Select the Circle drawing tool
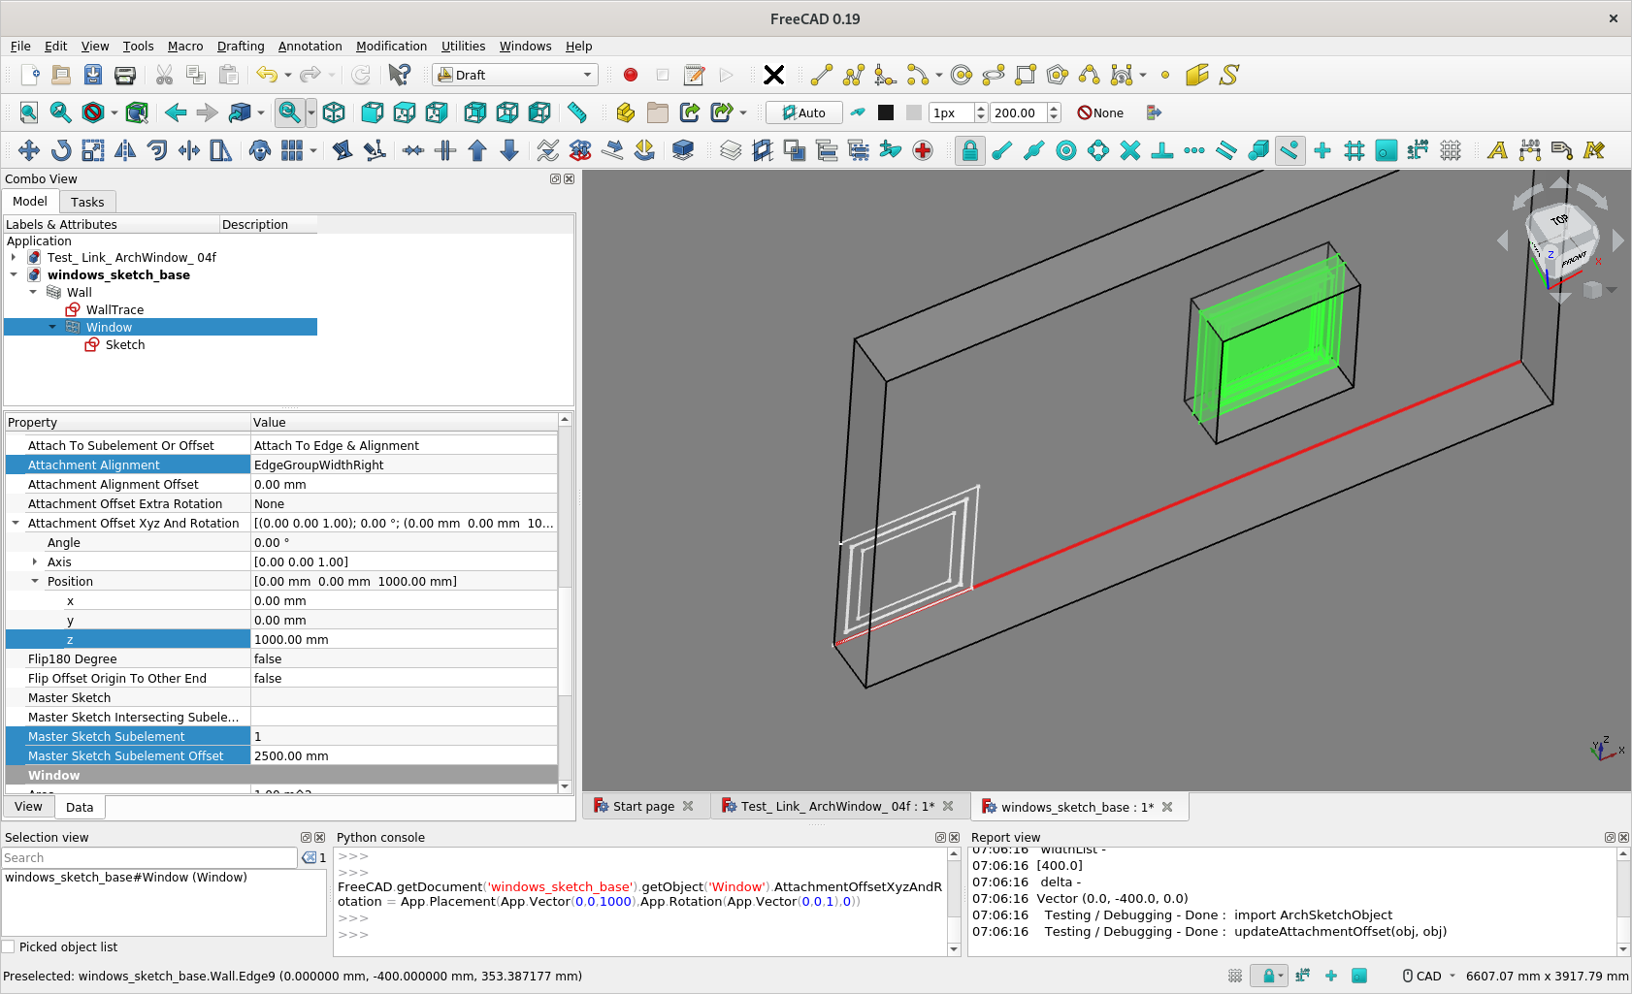 (962, 75)
